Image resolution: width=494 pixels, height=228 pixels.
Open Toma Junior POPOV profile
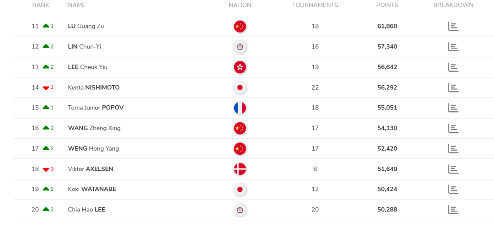pos(96,108)
